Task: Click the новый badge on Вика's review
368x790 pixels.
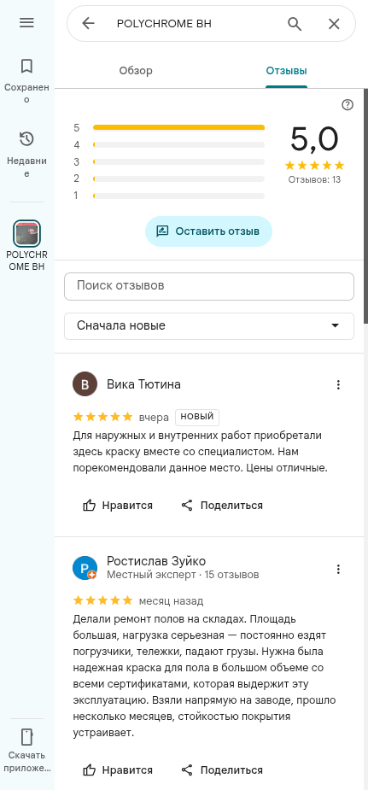Action: (x=197, y=417)
